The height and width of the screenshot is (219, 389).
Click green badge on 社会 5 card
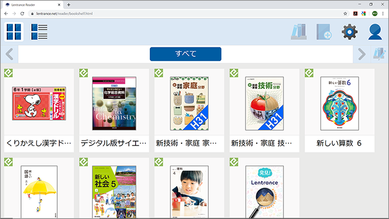pos(84,162)
